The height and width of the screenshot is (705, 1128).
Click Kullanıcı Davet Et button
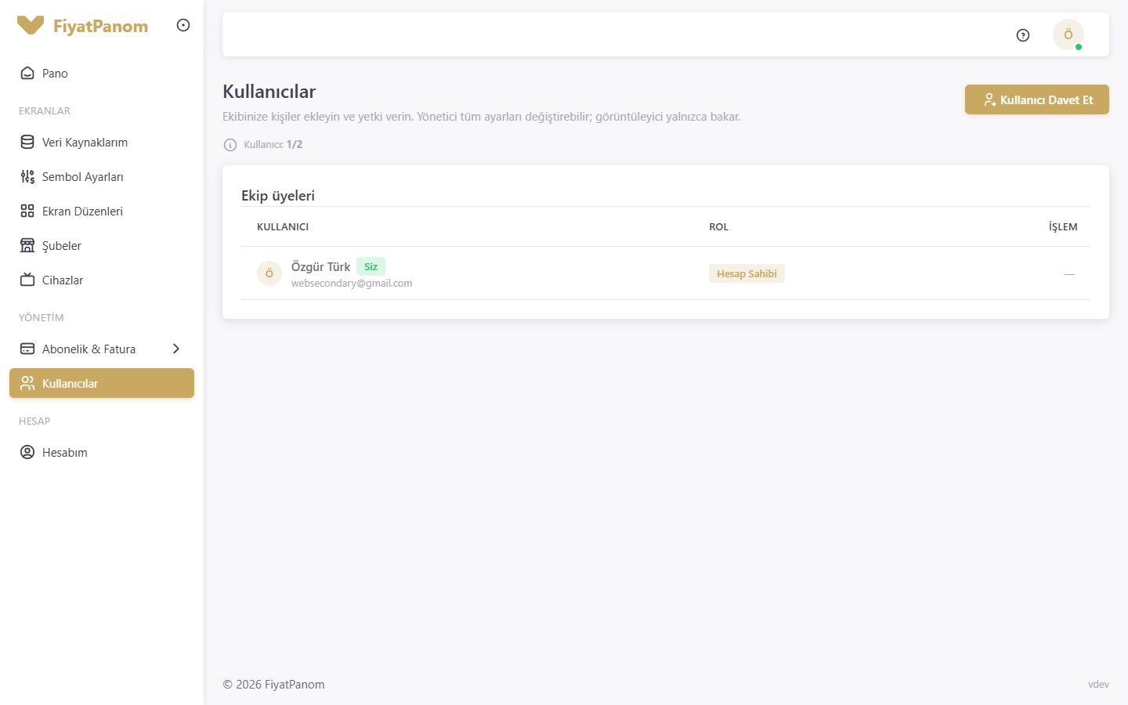[x=1037, y=99]
